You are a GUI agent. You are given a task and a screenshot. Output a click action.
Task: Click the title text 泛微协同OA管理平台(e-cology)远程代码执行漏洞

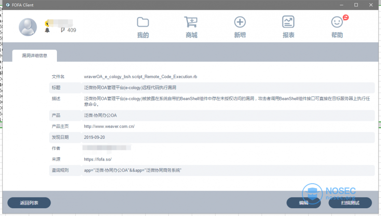[x=130, y=88]
